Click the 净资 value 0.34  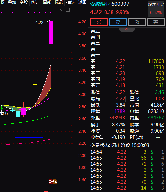coord(120,131)
